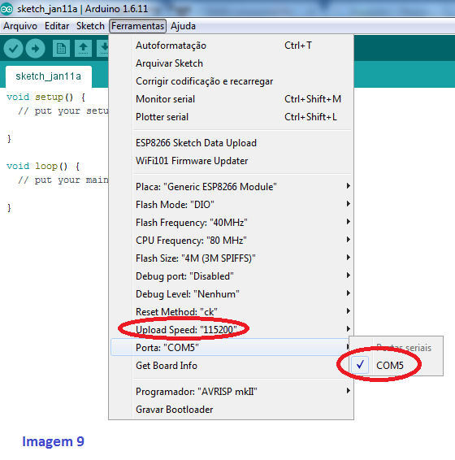Open WiFi101 Firmware Updater
This screenshot has height=460, width=455.
click(x=232, y=161)
